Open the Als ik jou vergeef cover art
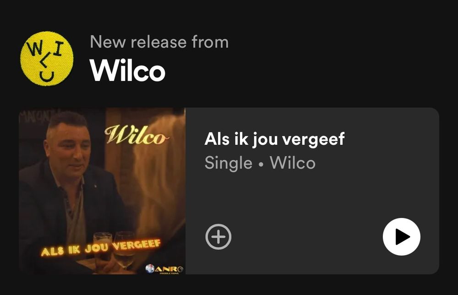458x295 pixels. (x=102, y=191)
